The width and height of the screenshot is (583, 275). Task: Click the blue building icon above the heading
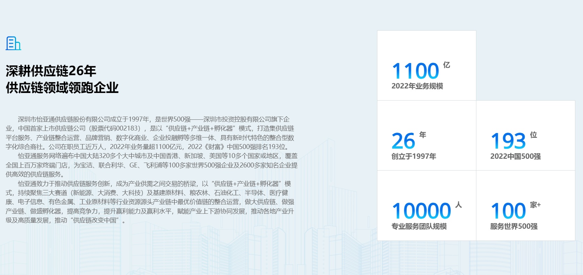[x=14, y=43]
